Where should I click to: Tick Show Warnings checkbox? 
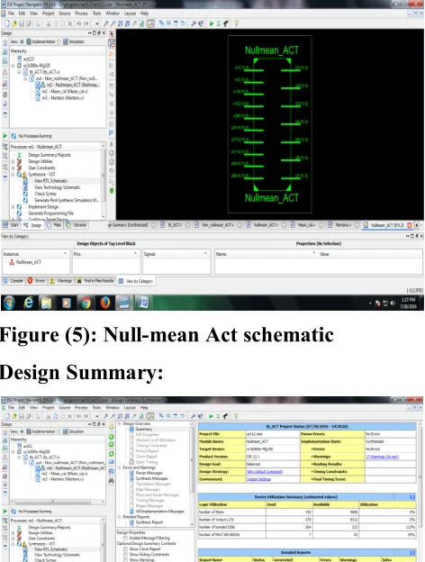click(x=126, y=559)
